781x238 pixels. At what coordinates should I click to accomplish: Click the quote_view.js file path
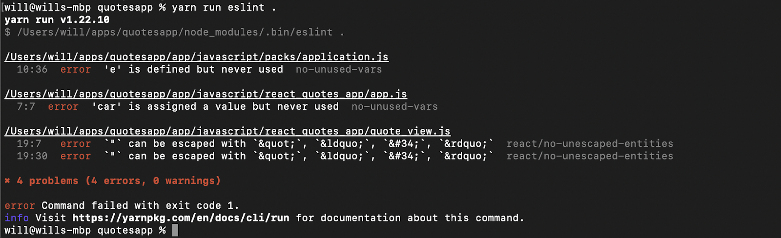(227, 131)
